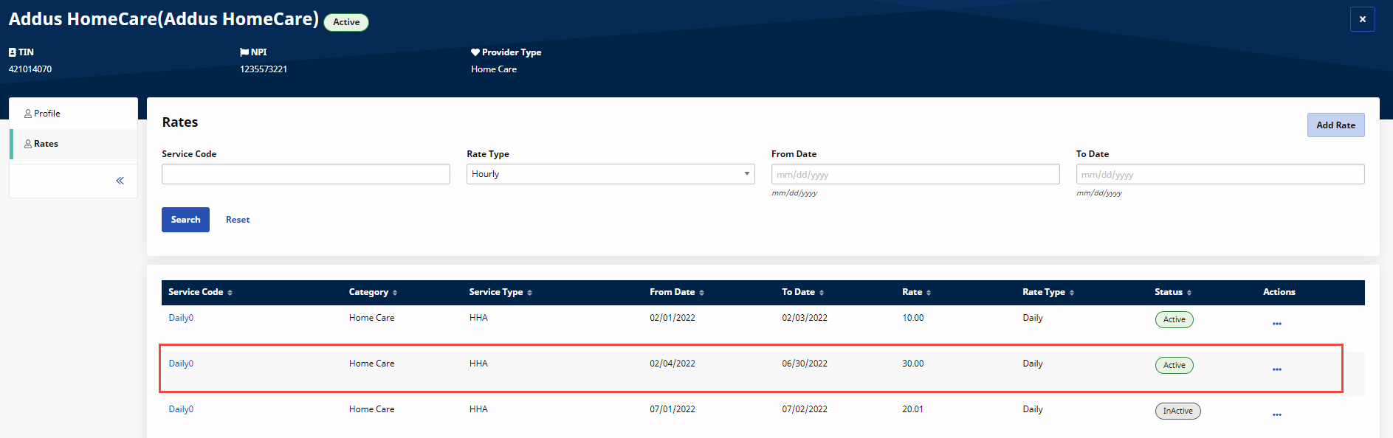Sort table by Service Type column
Screen dimensions: 1393x438
coord(501,292)
